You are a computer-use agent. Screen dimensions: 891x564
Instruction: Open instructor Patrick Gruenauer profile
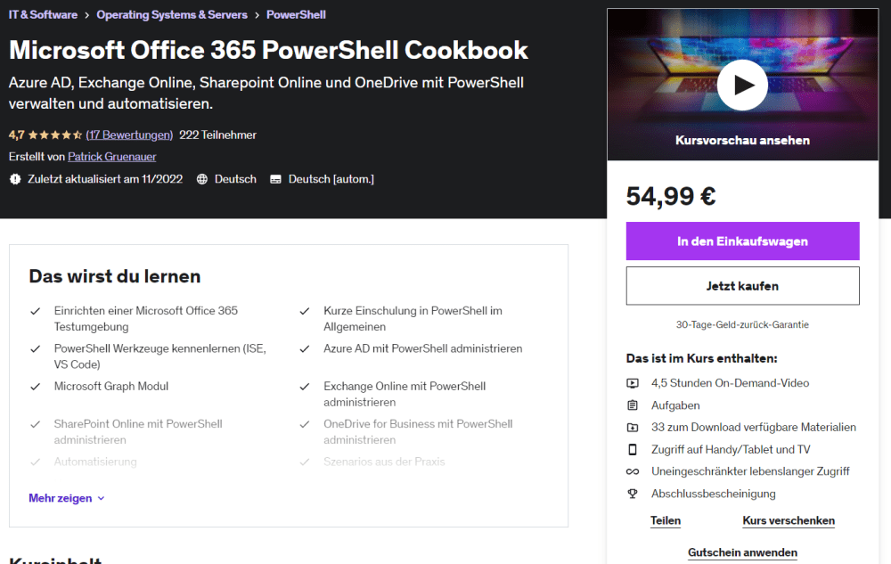112,157
